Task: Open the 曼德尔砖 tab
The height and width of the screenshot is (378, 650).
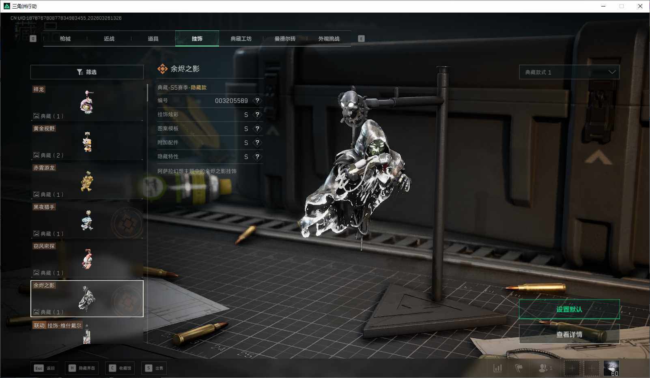Action: [285, 39]
